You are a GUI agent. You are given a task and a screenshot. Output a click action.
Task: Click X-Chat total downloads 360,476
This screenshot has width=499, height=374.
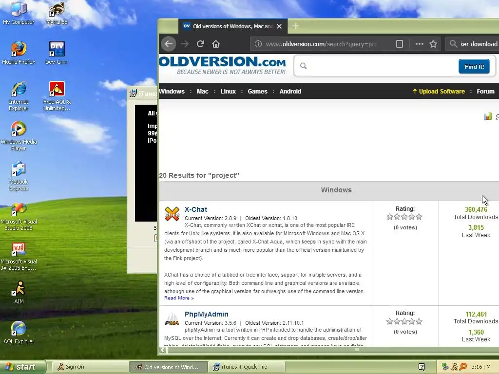tap(476, 209)
